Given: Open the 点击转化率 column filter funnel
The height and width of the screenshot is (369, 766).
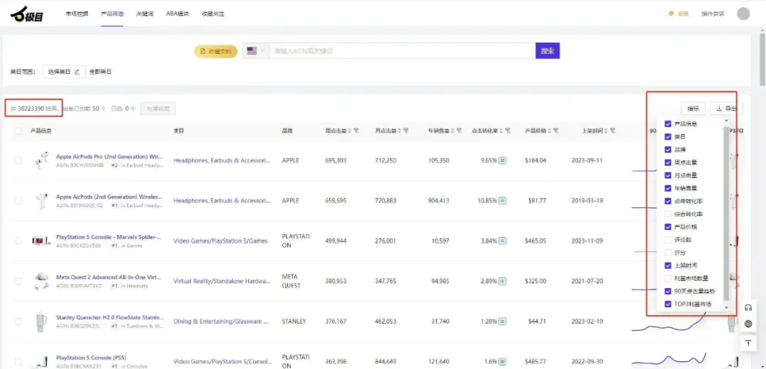Looking at the screenshot, I should click(508, 131).
